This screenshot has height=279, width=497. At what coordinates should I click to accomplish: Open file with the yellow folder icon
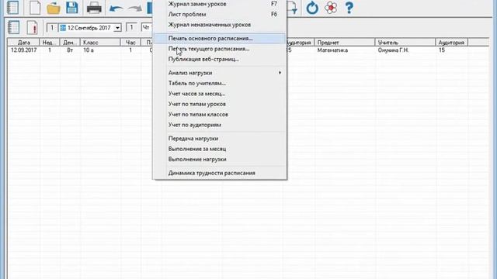coord(54,8)
